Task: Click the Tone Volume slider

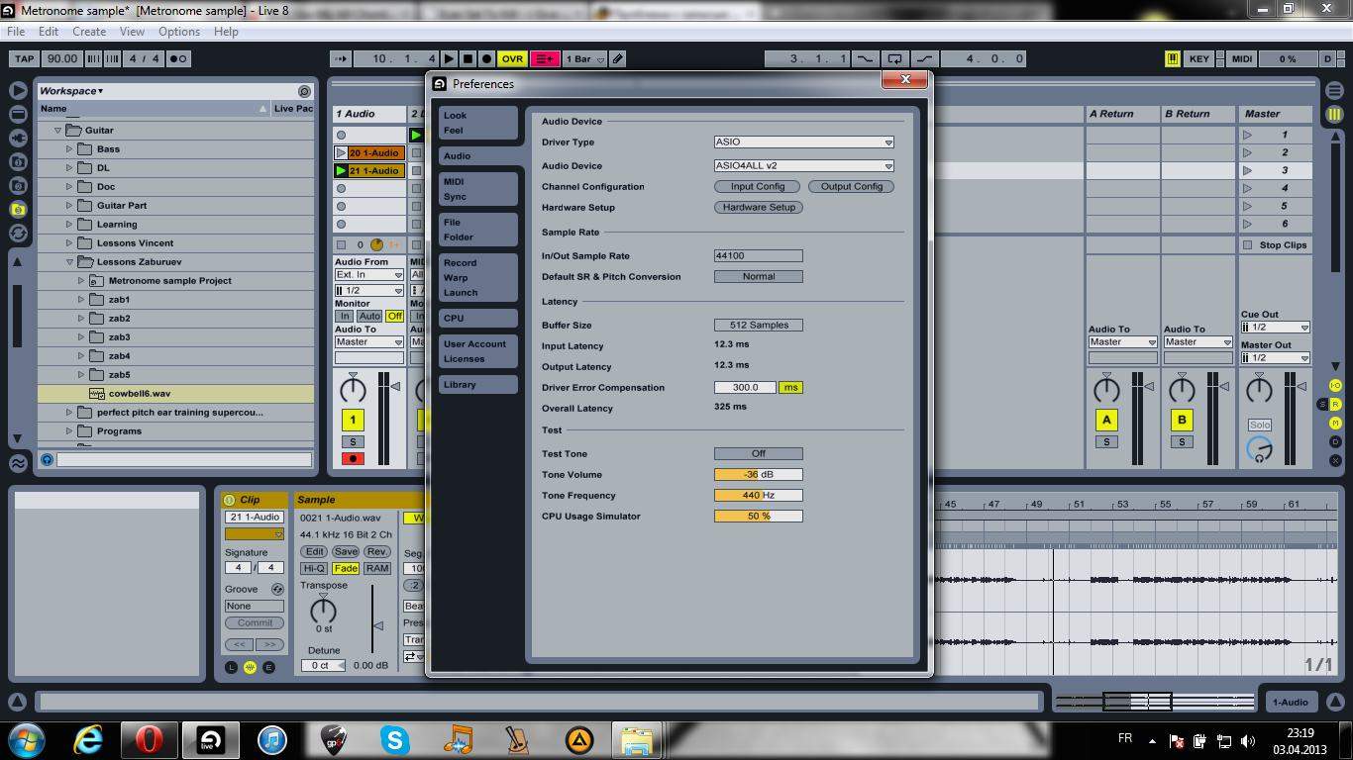Action: click(x=758, y=475)
